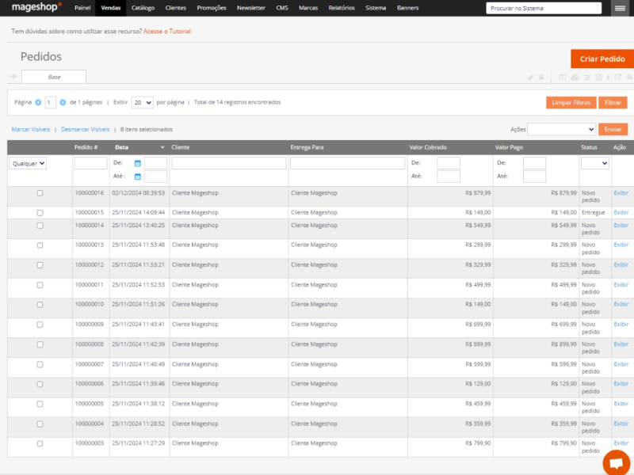Open the 'Qualquer' selection filter dropdown
The image size is (634, 475).
(28, 164)
